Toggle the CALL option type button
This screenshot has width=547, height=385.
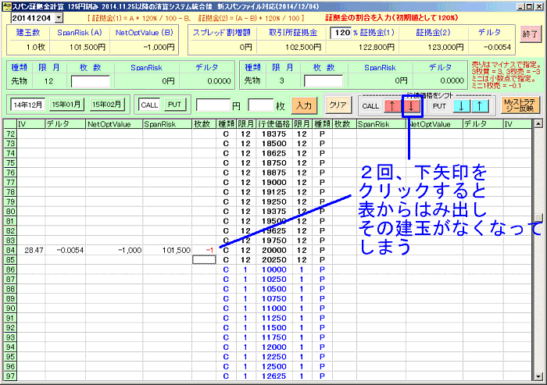click(149, 105)
